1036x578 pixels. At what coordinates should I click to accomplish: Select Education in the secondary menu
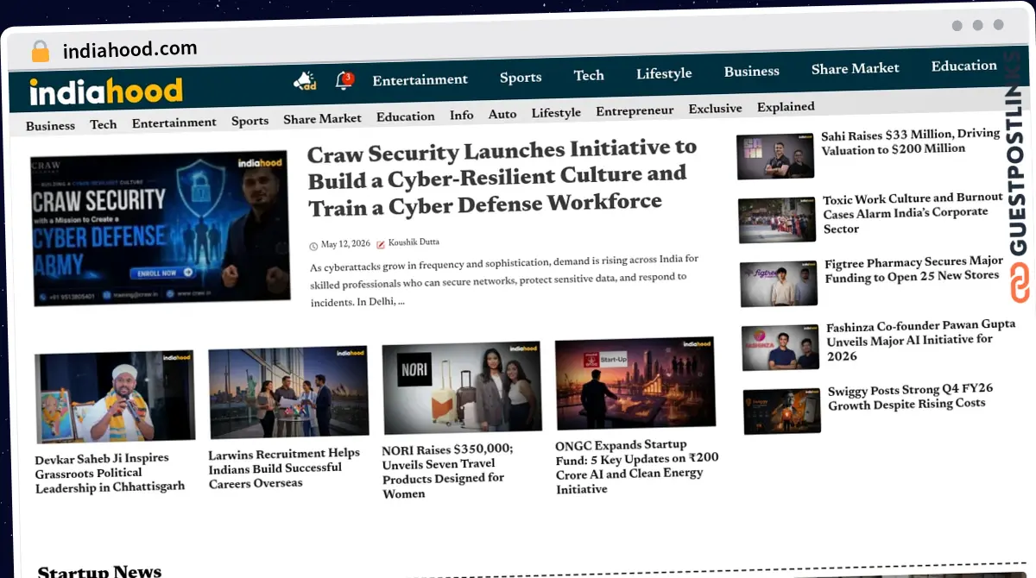[405, 116]
